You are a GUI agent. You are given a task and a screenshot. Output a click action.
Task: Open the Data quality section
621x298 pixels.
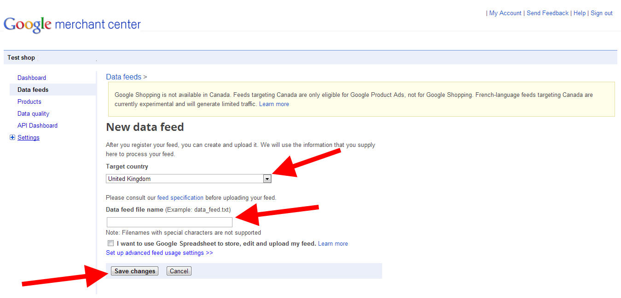(33, 113)
